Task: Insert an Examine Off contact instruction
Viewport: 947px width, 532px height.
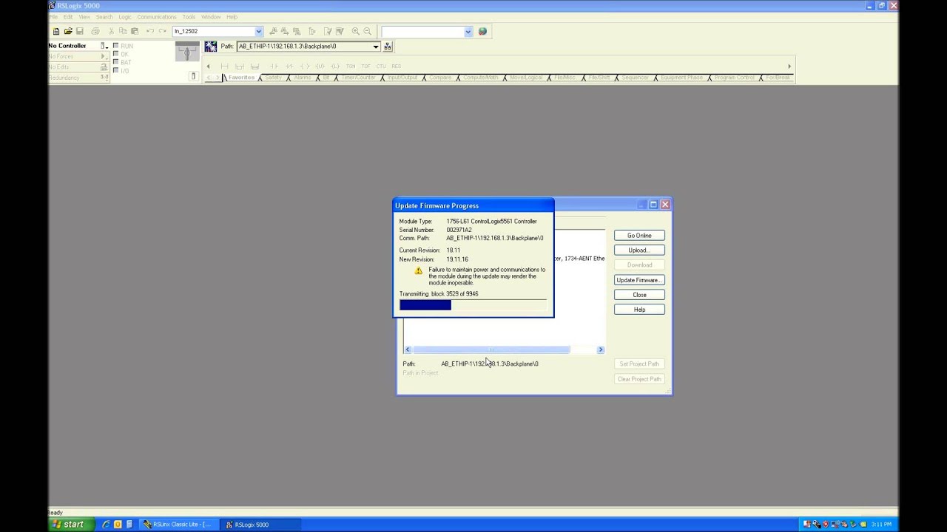Action: [x=290, y=66]
